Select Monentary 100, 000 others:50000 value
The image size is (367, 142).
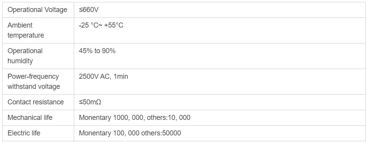coord(130,133)
